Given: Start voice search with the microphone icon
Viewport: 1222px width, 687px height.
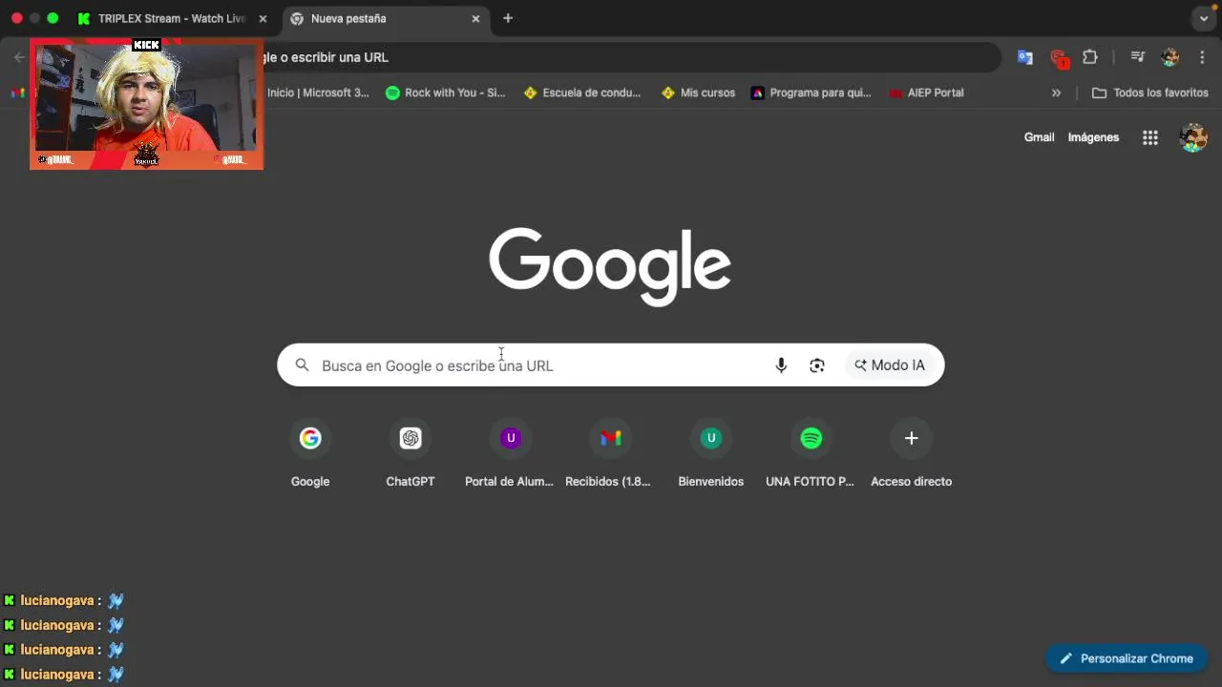Looking at the screenshot, I should pyautogui.click(x=781, y=365).
